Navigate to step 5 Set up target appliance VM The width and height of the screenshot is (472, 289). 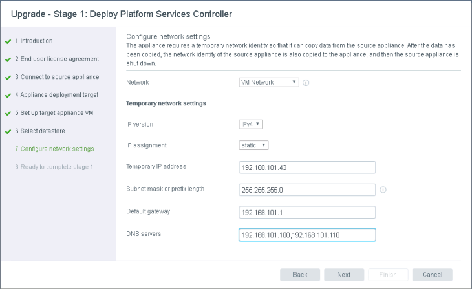click(x=54, y=112)
